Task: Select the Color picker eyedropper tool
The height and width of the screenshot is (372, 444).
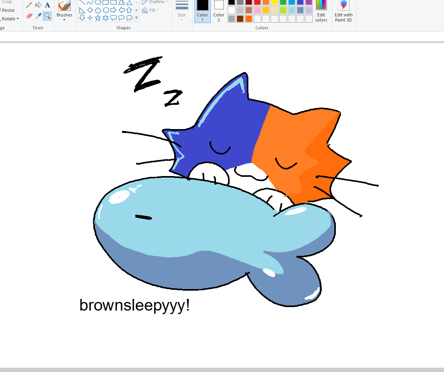Action: pyautogui.click(x=38, y=16)
